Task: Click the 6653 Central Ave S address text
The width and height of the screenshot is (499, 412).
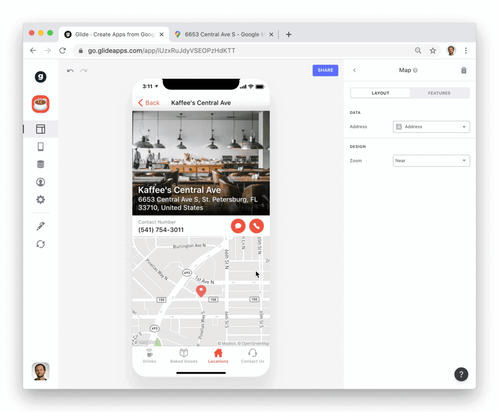Action: click(x=198, y=204)
